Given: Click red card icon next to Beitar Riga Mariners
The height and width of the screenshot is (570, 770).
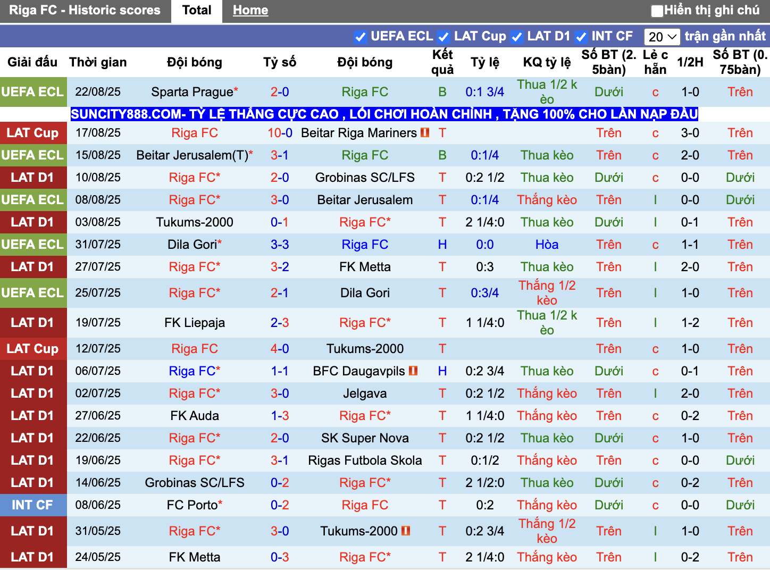Looking at the screenshot, I should tap(425, 132).
